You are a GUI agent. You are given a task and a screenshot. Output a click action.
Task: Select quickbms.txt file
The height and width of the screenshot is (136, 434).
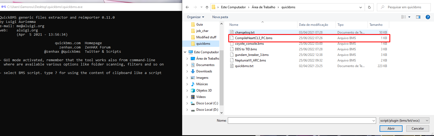309,66
